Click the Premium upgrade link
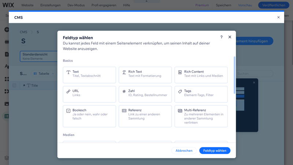This screenshot has width=293, height=165. 202,5
